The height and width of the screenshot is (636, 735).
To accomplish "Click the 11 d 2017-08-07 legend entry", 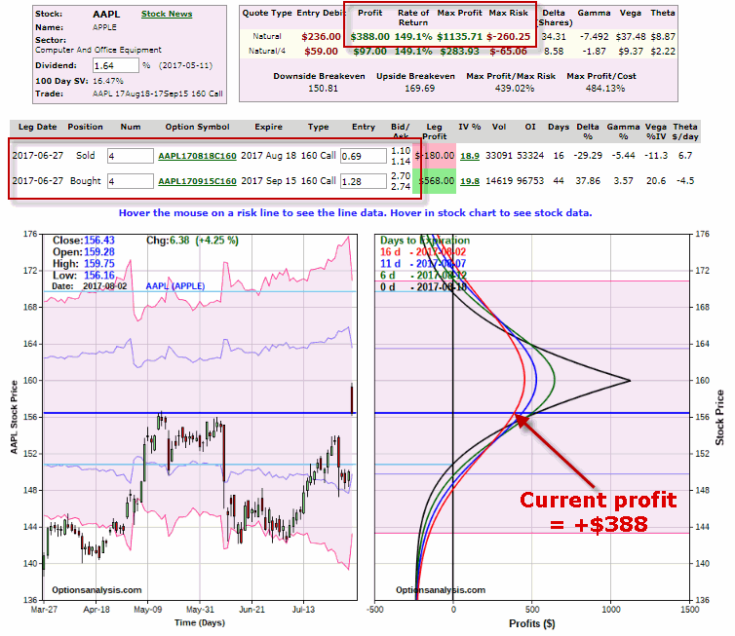I will tap(423, 264).
